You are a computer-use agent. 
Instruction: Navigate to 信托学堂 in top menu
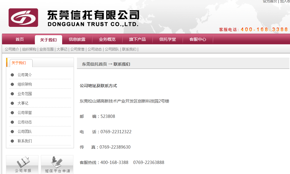click(167, 39)
